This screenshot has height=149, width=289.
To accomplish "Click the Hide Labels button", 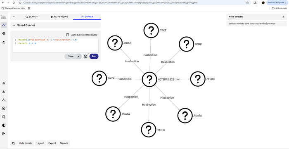I will 26,143.
